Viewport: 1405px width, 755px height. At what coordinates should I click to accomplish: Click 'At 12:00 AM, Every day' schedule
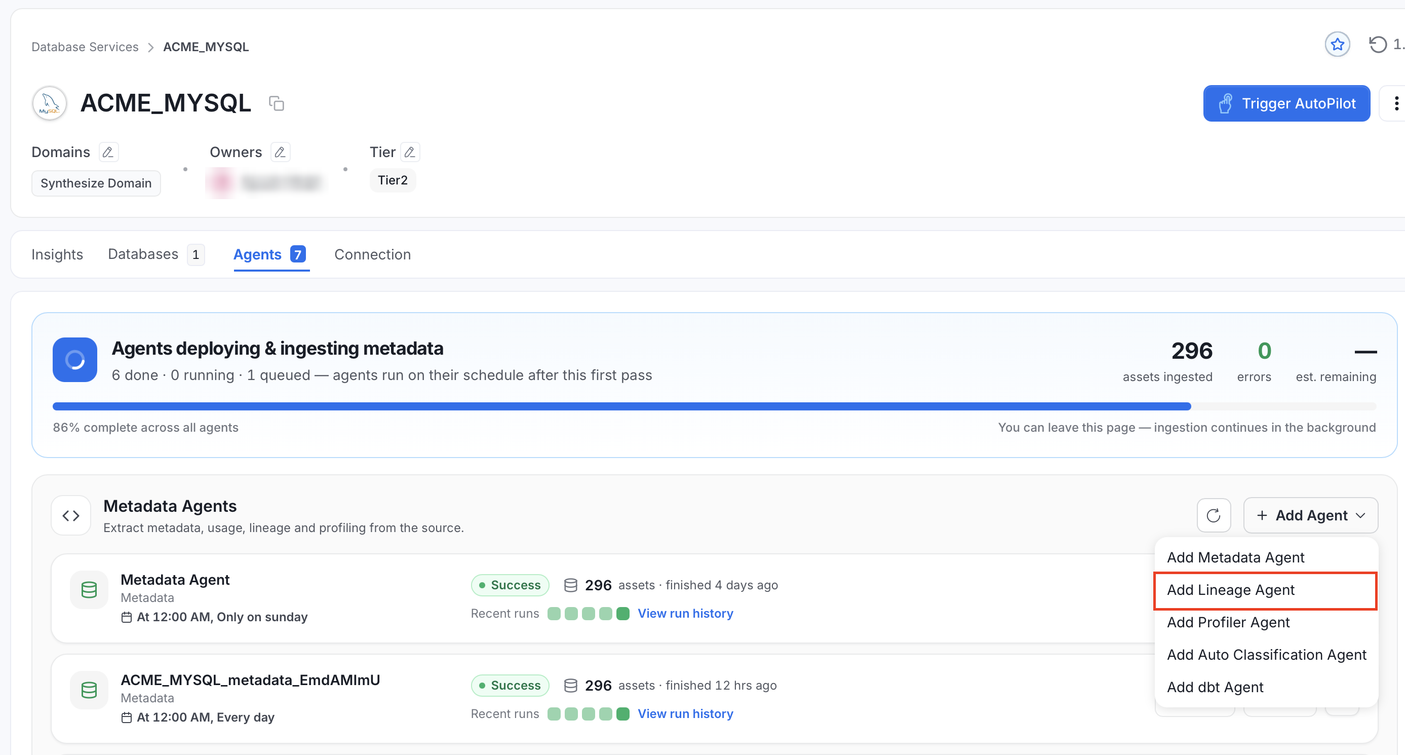pyautogui.click(x=198, y=718)
